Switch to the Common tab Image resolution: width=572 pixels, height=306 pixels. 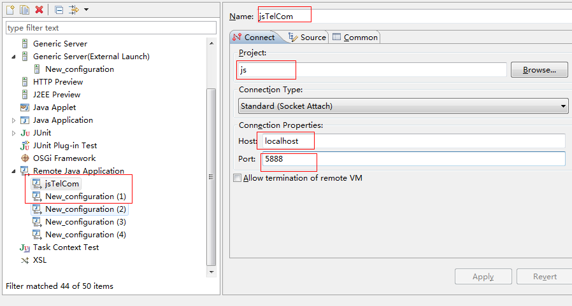[x=355, y=37]
